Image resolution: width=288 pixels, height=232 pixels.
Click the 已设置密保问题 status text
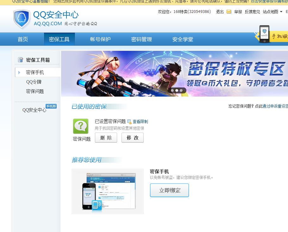point(110,121)
